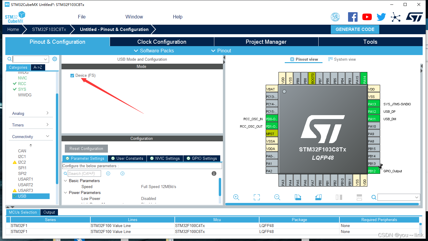428x241 pixels.
Task: Select I2C2 in Connectivity list
Action: pyautogui.click(x=22, y=162)
